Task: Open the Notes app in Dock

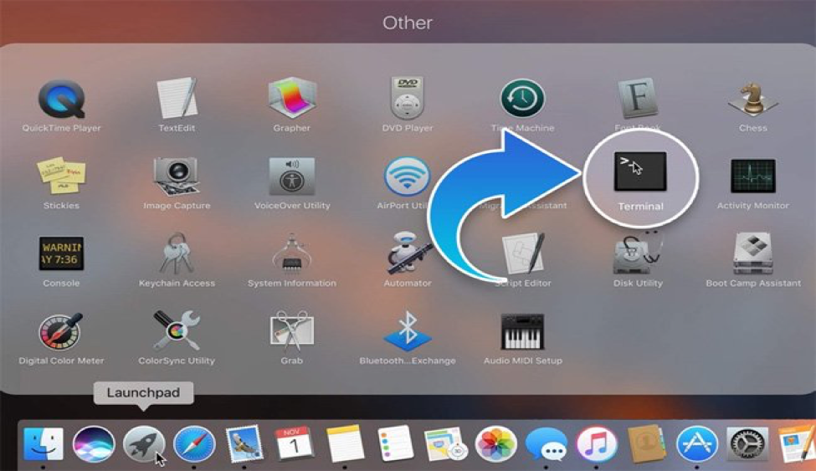Action: coord(345,443)
